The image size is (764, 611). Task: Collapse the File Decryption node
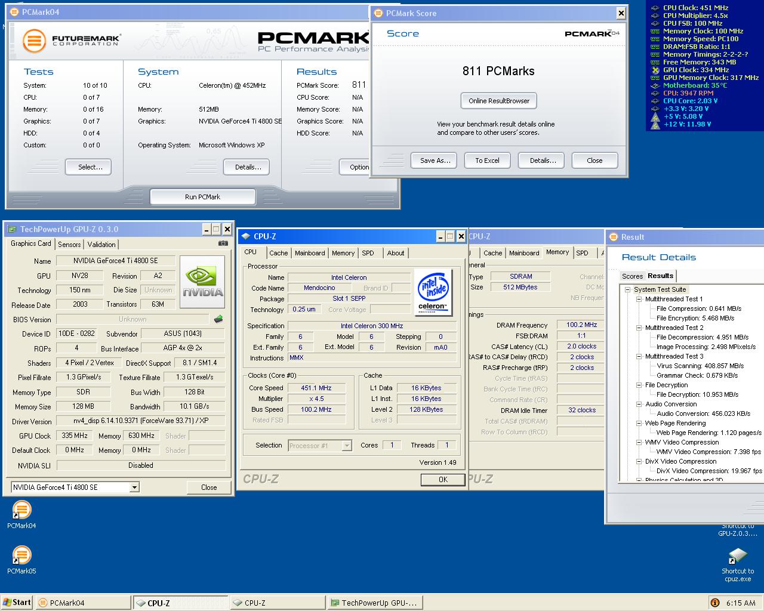(639, 385)
